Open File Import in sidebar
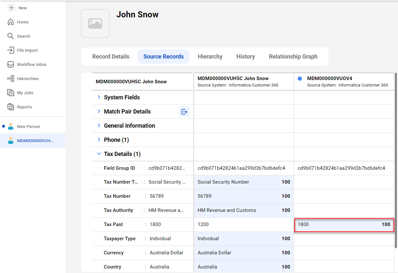 point(23,50)
